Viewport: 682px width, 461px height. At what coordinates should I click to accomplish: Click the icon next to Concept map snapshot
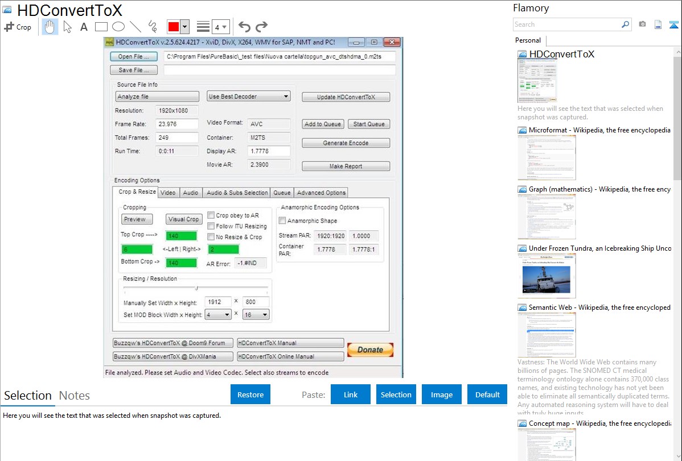click(522, 423)
